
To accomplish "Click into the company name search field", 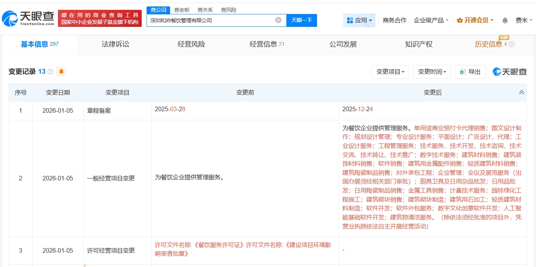I will pyautogui.click(x=210, y=20).
